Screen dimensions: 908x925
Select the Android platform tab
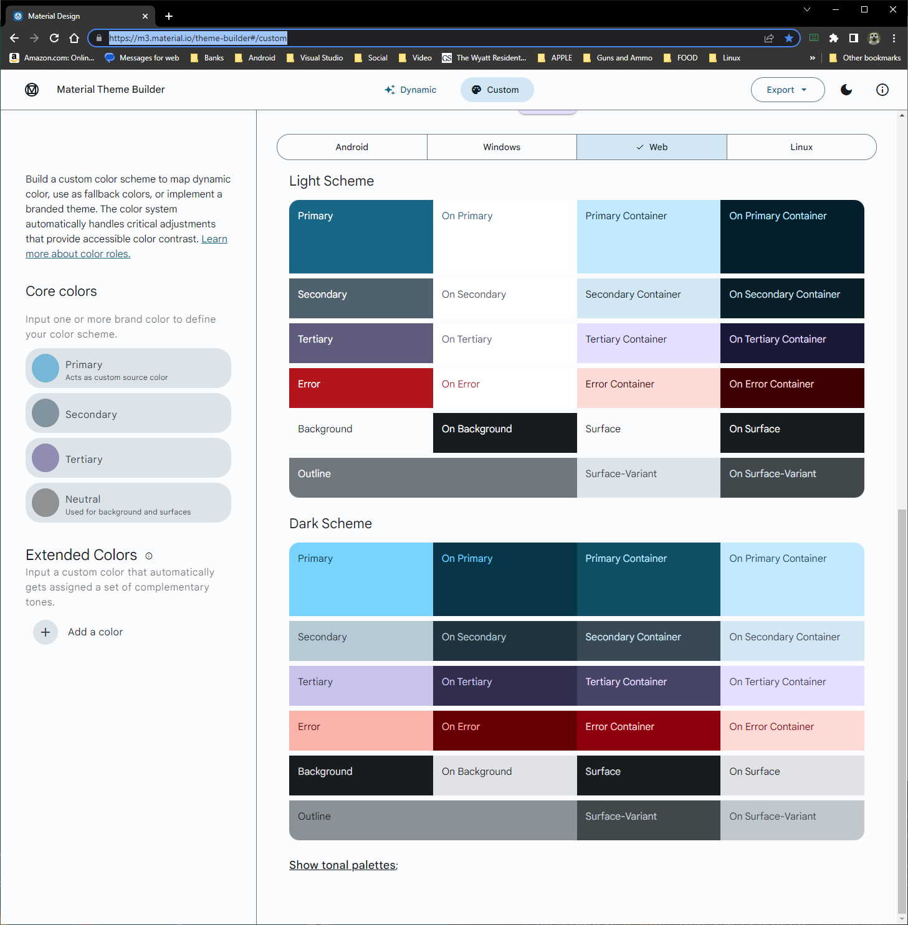tap(352, 147)
